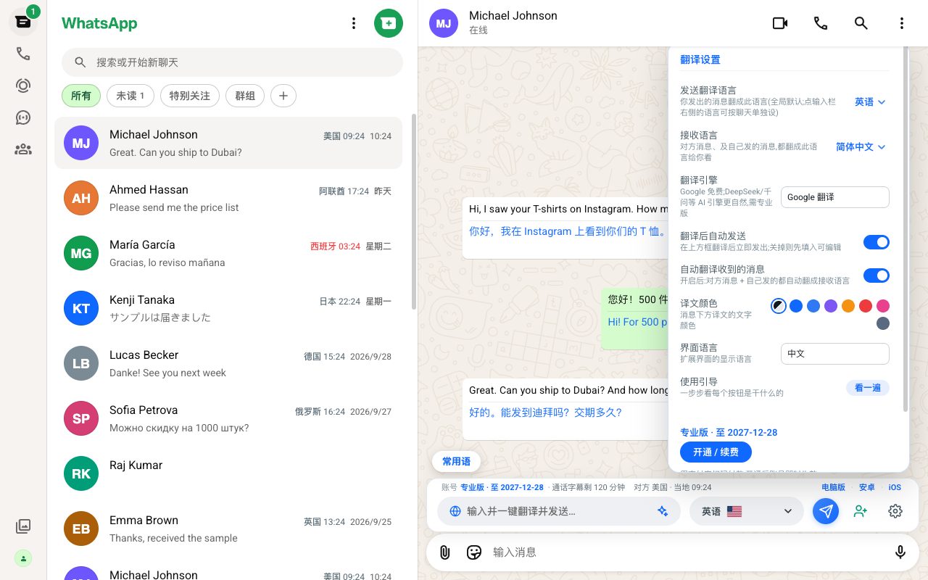Click the add contact icon in translation bar

[x=861, y=511]
